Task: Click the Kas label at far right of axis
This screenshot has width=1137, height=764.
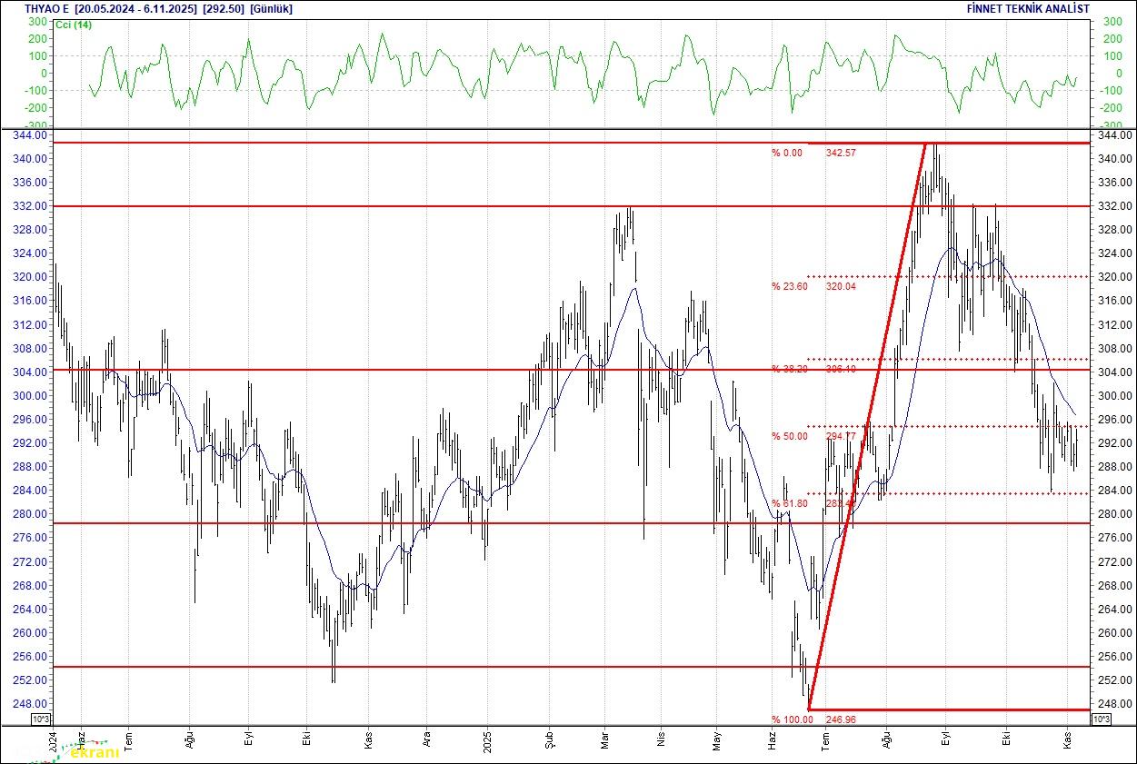Action: (x=1069, y=739)
